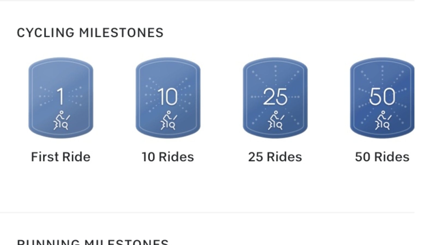Click the "First Ride" text label
Image resolution: width=436 pixels, height=245 pixels.
pyautogui.click(x=61, y=157)
